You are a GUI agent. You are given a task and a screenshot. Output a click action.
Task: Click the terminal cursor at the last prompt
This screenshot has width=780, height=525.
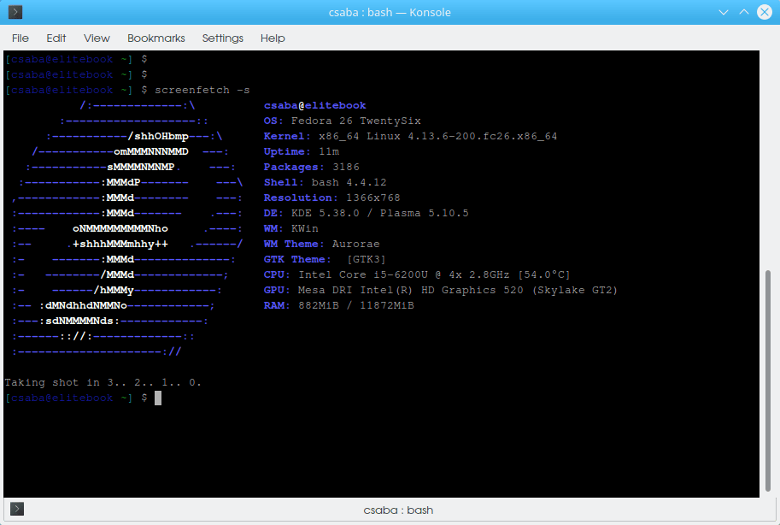(x=158, y=398)
